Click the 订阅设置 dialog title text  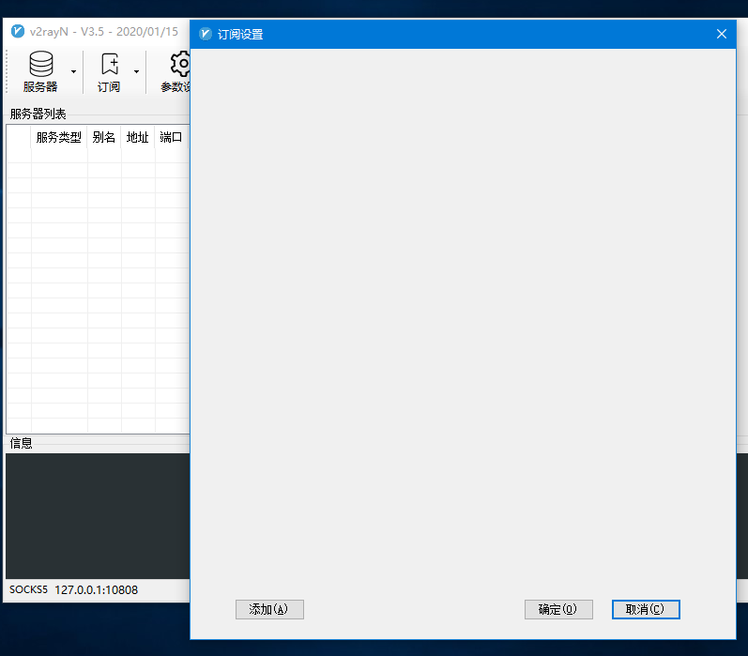point(240,35)
